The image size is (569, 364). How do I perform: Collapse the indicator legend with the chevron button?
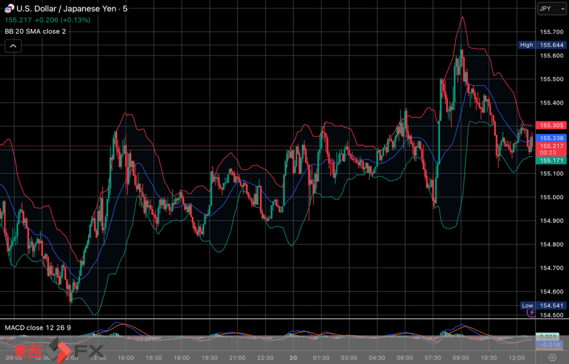[13, 46]
